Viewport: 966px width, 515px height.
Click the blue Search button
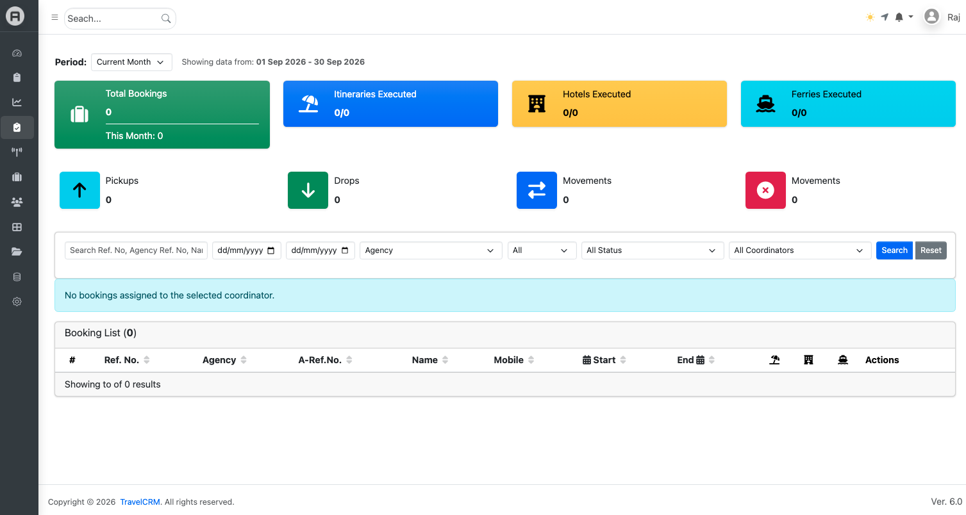click(x=894, y=250)
